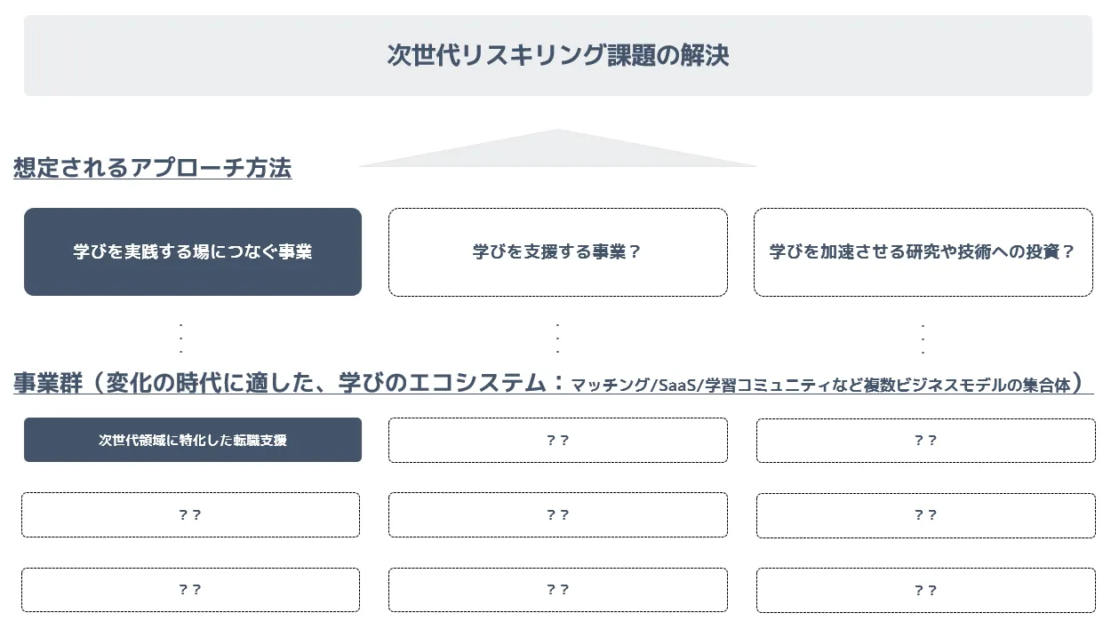Select the 学びを加速させる研究や技術への投資？ box
The image size is (1119, 629).
pos(923,251)
